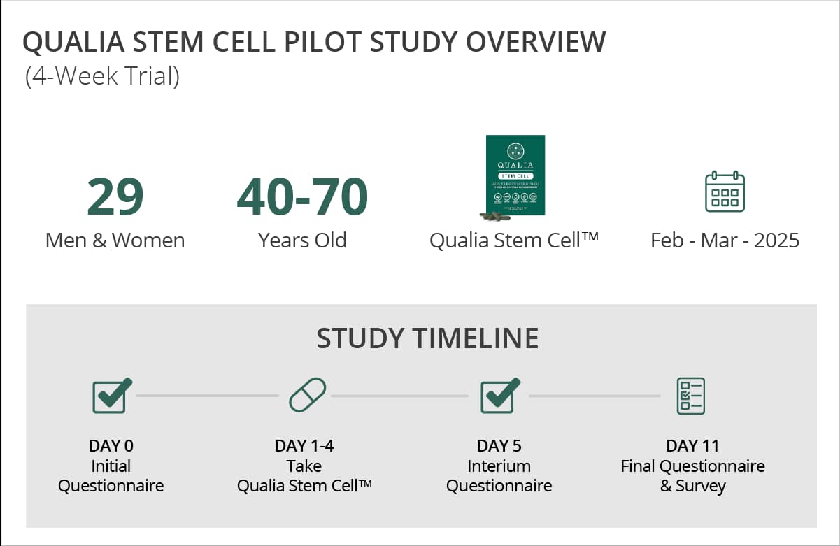The height and width of the screenshot is (546, 840).
Task: Click the Years Old label
Action: (302, 240)
